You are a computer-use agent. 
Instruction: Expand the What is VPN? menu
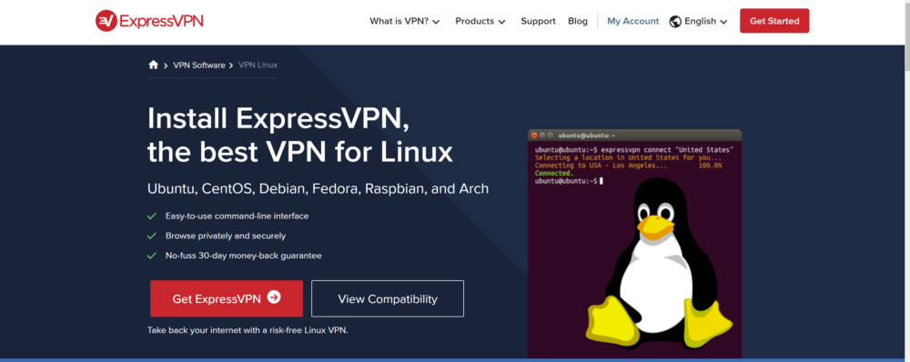405,22
